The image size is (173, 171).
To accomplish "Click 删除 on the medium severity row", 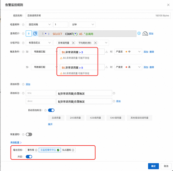I will [152, 52].
